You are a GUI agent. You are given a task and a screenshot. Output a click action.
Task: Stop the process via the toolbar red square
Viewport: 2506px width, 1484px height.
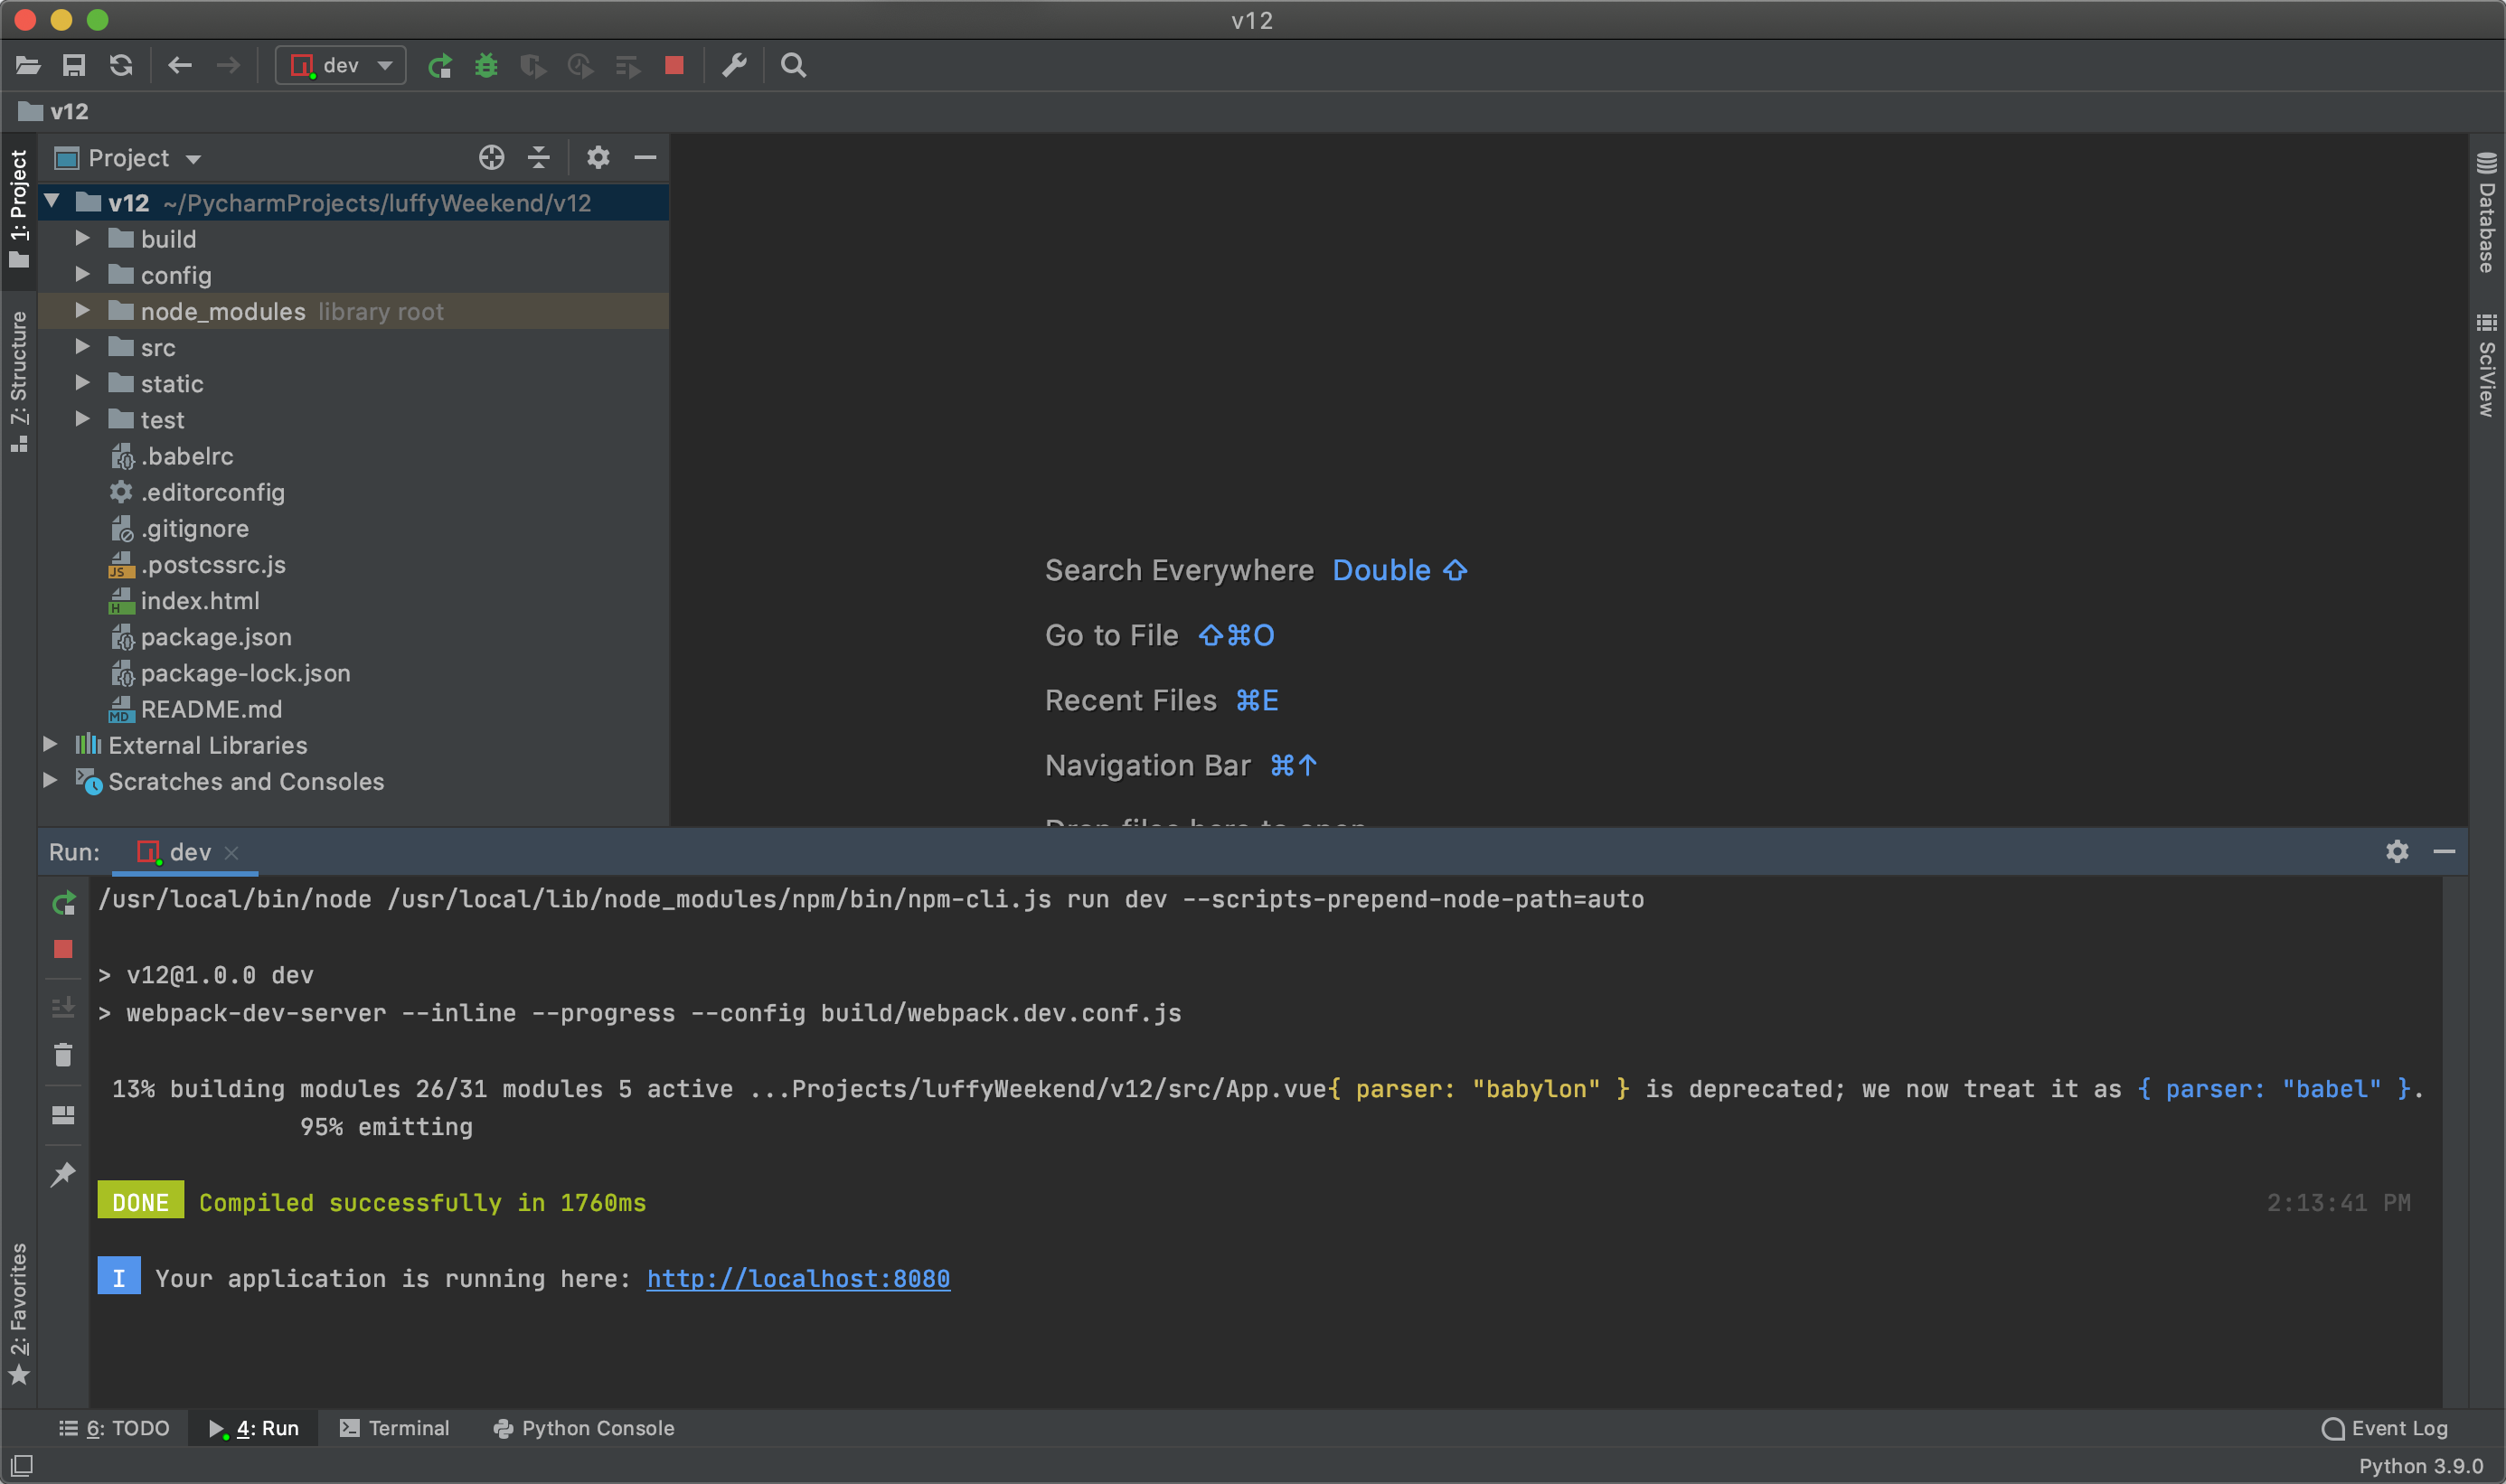tap(674, 65)
